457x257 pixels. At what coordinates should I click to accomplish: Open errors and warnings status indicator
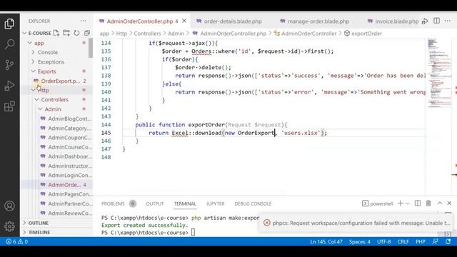(x=16, y=241)
